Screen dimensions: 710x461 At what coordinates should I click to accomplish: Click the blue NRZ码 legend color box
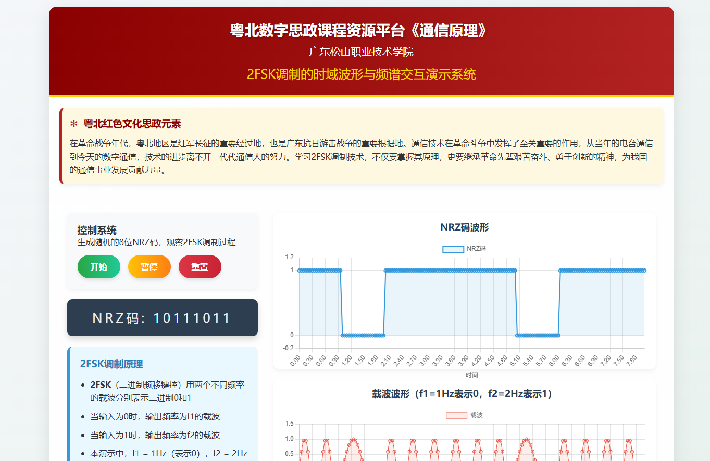(x=453, y=249)
